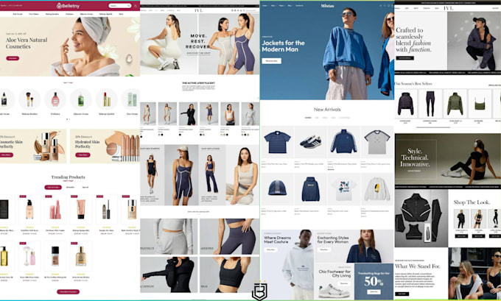Click button on Chic Footwear for City Living

tap(344, 283)
